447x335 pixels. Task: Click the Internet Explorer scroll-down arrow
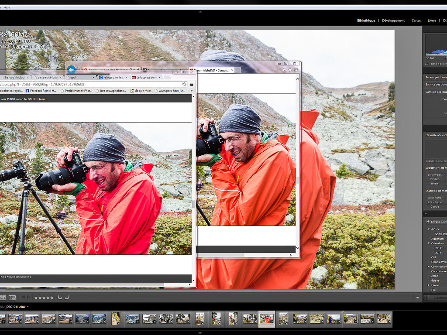tap(297, 248)
